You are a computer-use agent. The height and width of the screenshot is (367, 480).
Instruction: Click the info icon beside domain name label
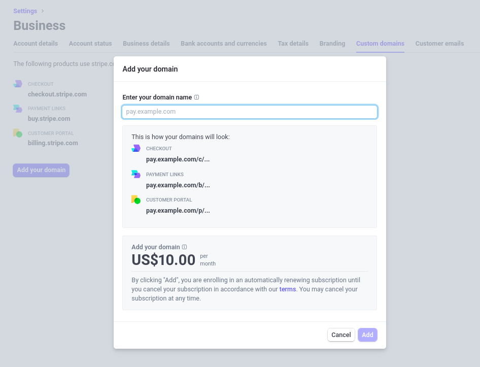click(x=196, y=97)
